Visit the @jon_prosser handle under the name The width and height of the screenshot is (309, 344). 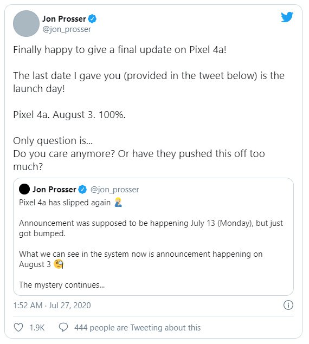click(67, 29)
